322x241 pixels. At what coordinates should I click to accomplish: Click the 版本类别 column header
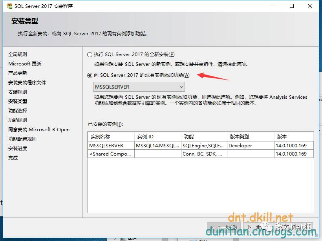tap(251, 137)
